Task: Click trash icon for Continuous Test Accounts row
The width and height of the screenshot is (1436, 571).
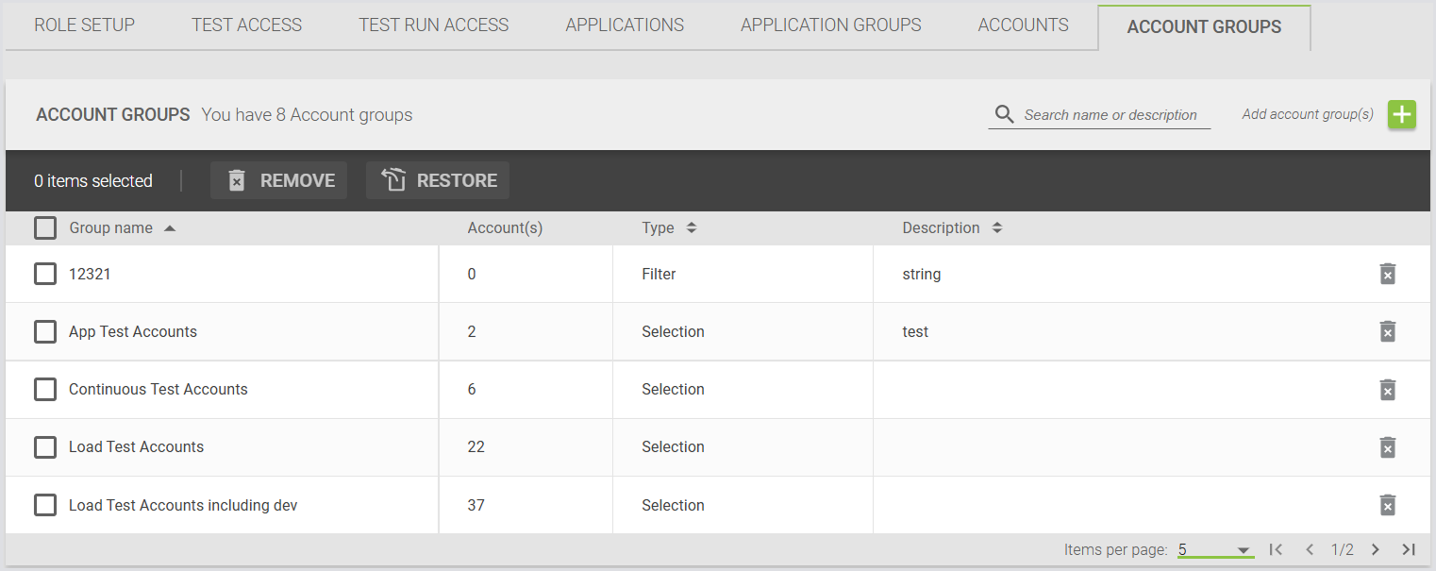Action: [x=1387, y=390]
